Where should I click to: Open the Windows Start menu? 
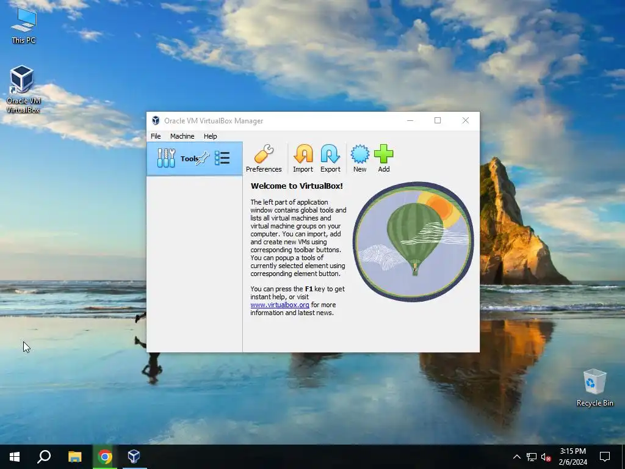tap(15, 457)
